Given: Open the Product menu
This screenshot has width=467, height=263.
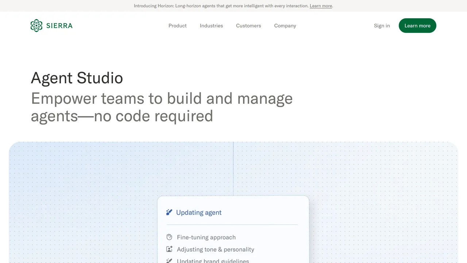Looking at the screenshot, I should 178,26.
